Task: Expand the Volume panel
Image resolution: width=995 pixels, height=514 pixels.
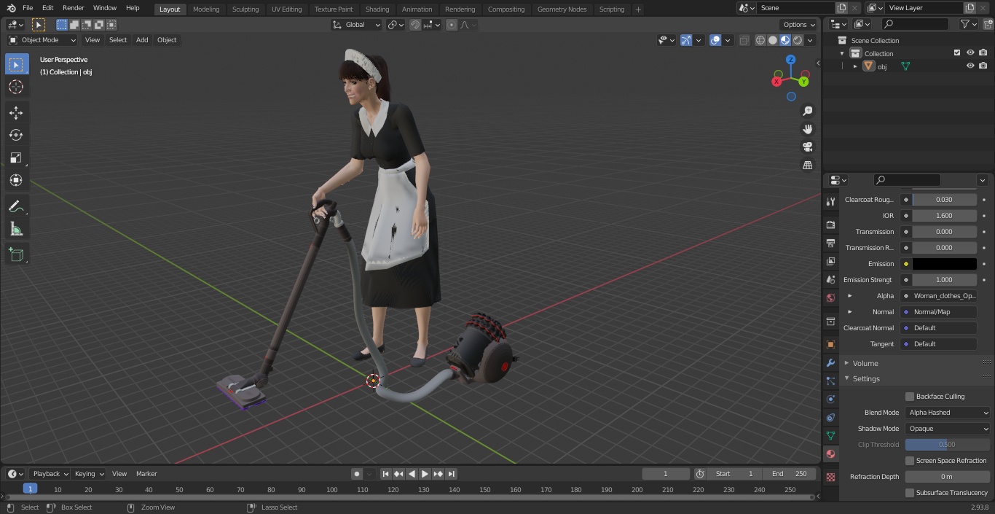Action: (x=848, y=363)
